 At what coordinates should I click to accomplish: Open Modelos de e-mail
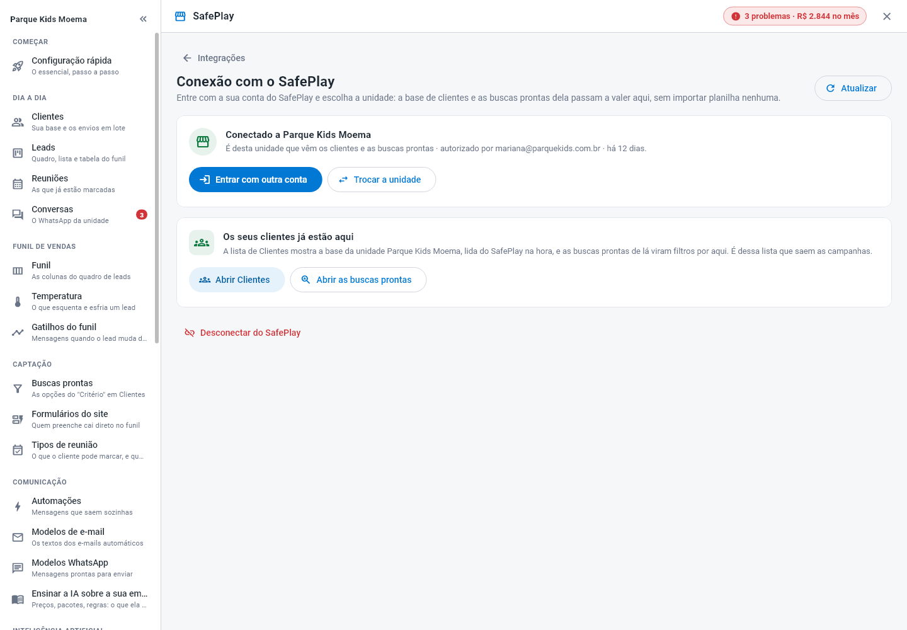click(x=79, y=537)
